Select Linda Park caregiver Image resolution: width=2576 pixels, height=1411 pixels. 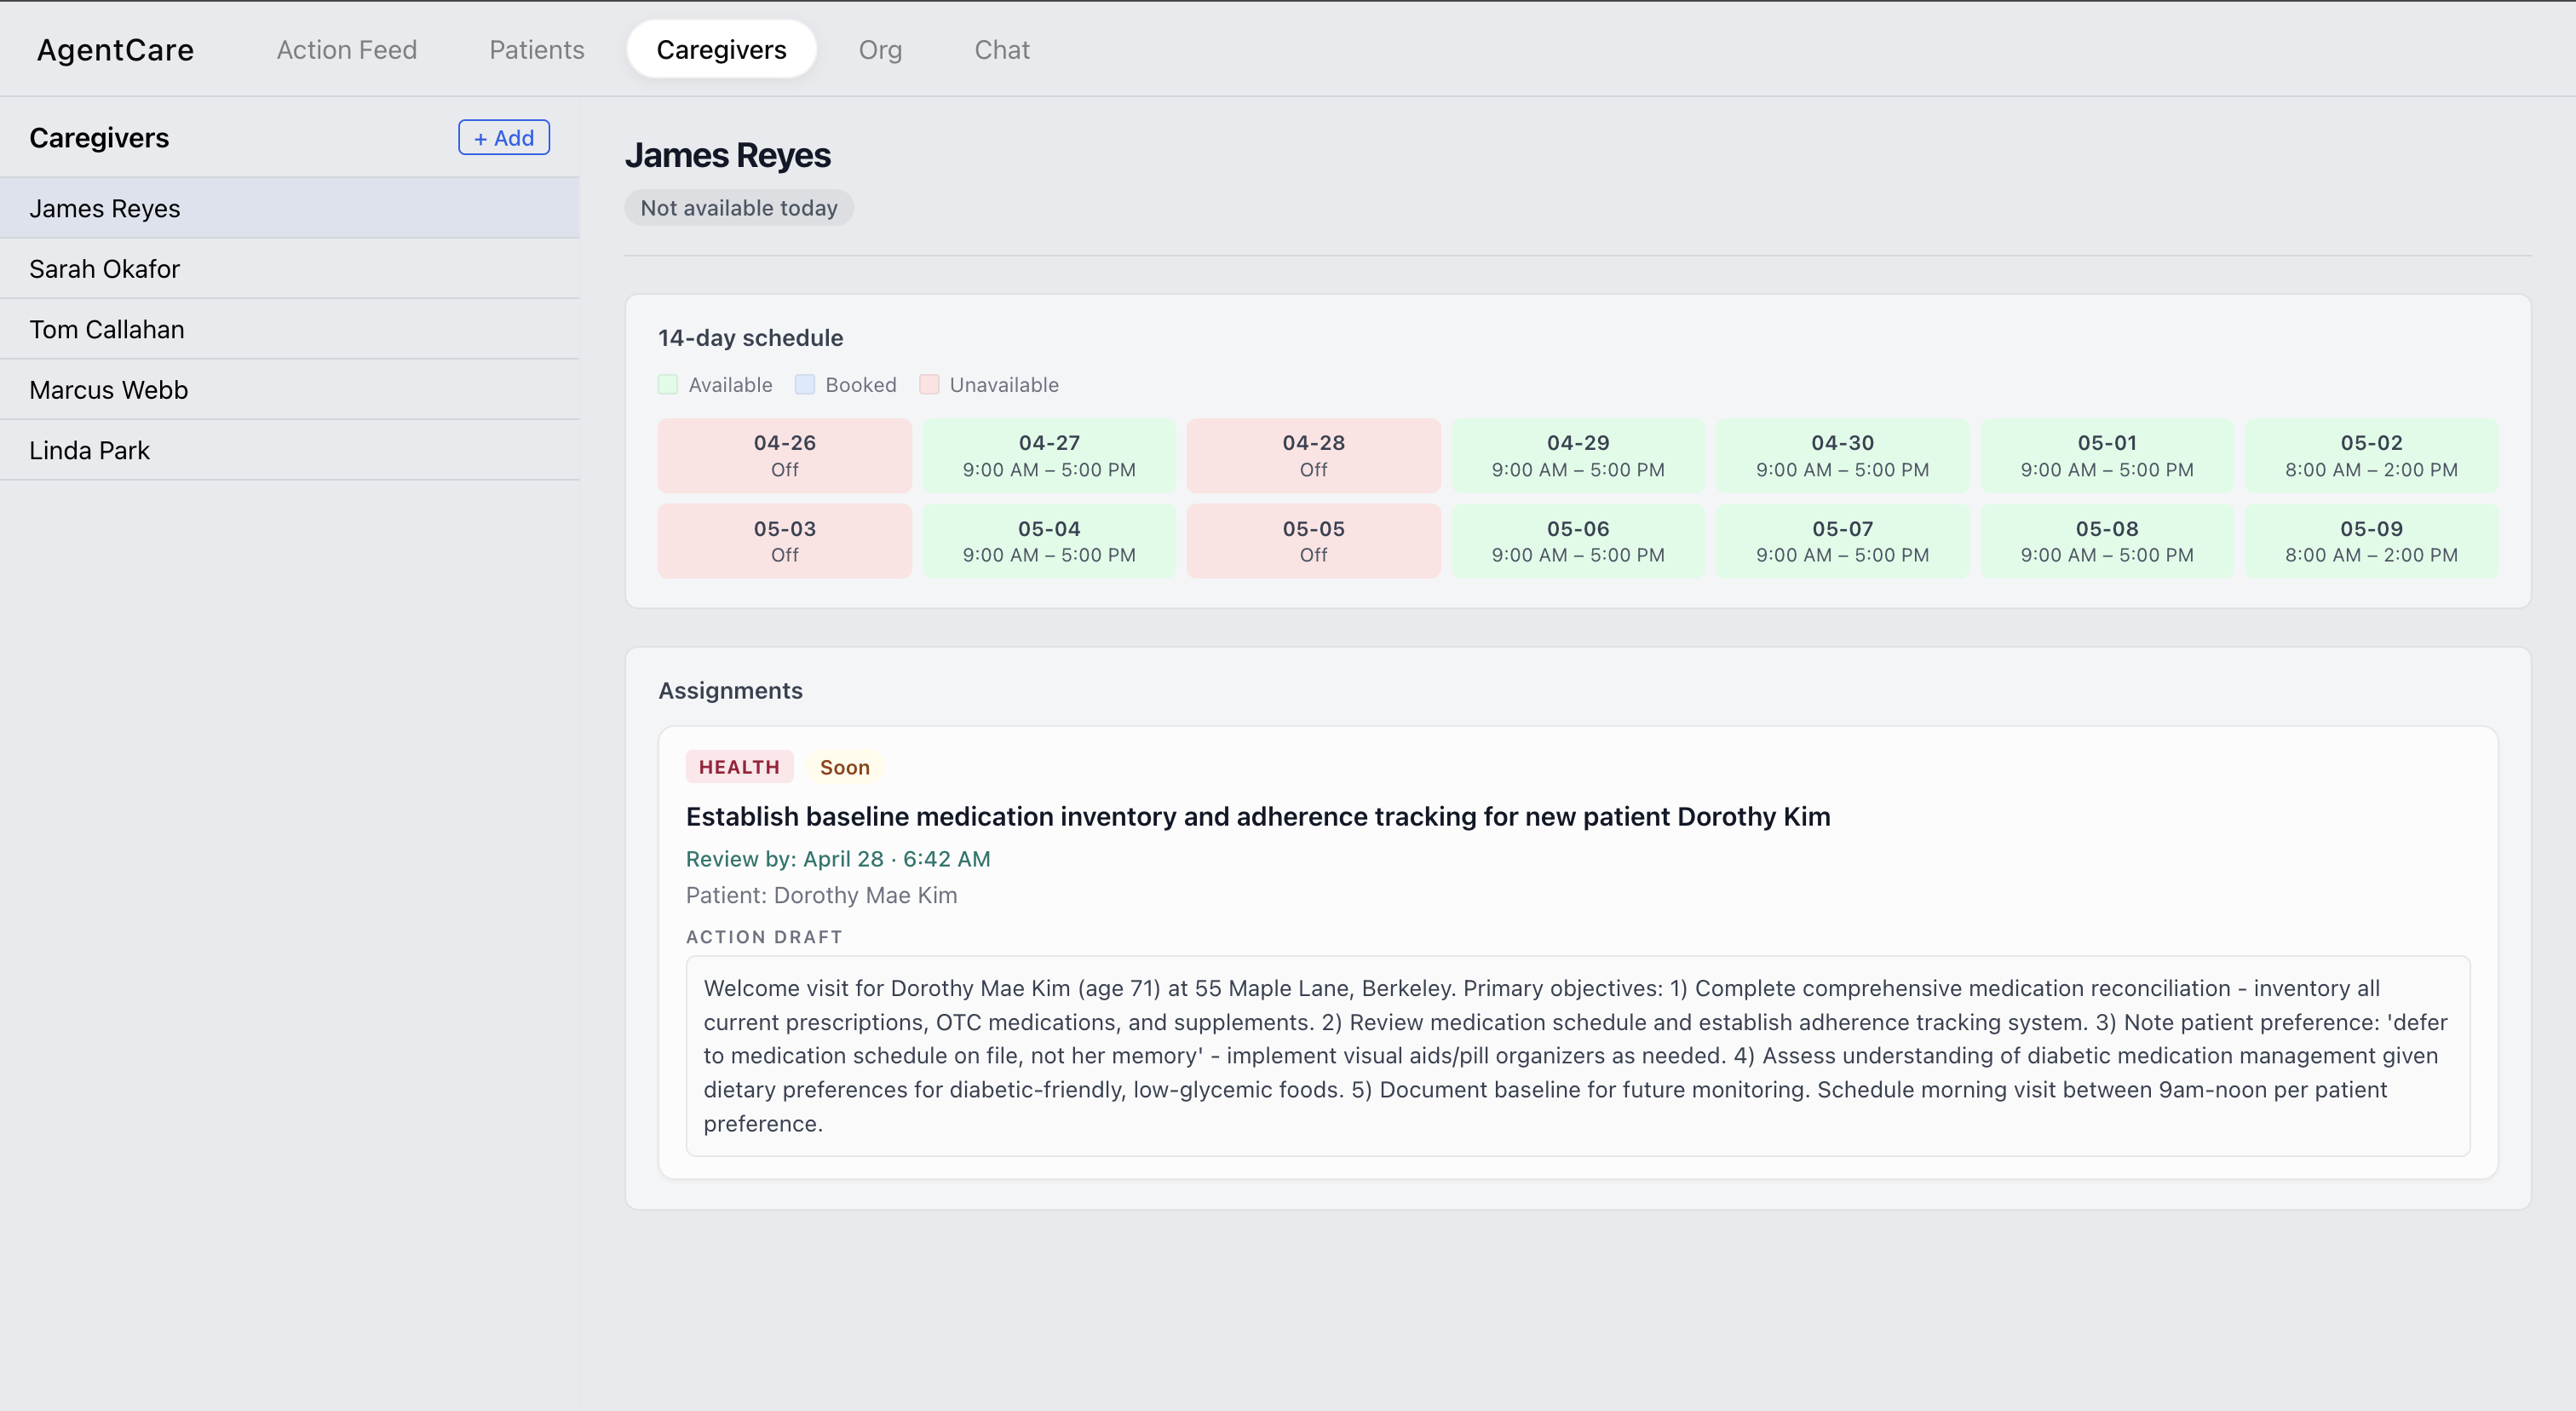89,450
